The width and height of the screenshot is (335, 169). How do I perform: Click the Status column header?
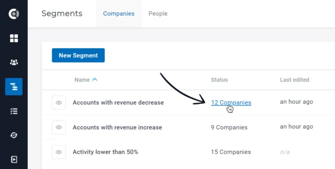(x=219, y=80)
